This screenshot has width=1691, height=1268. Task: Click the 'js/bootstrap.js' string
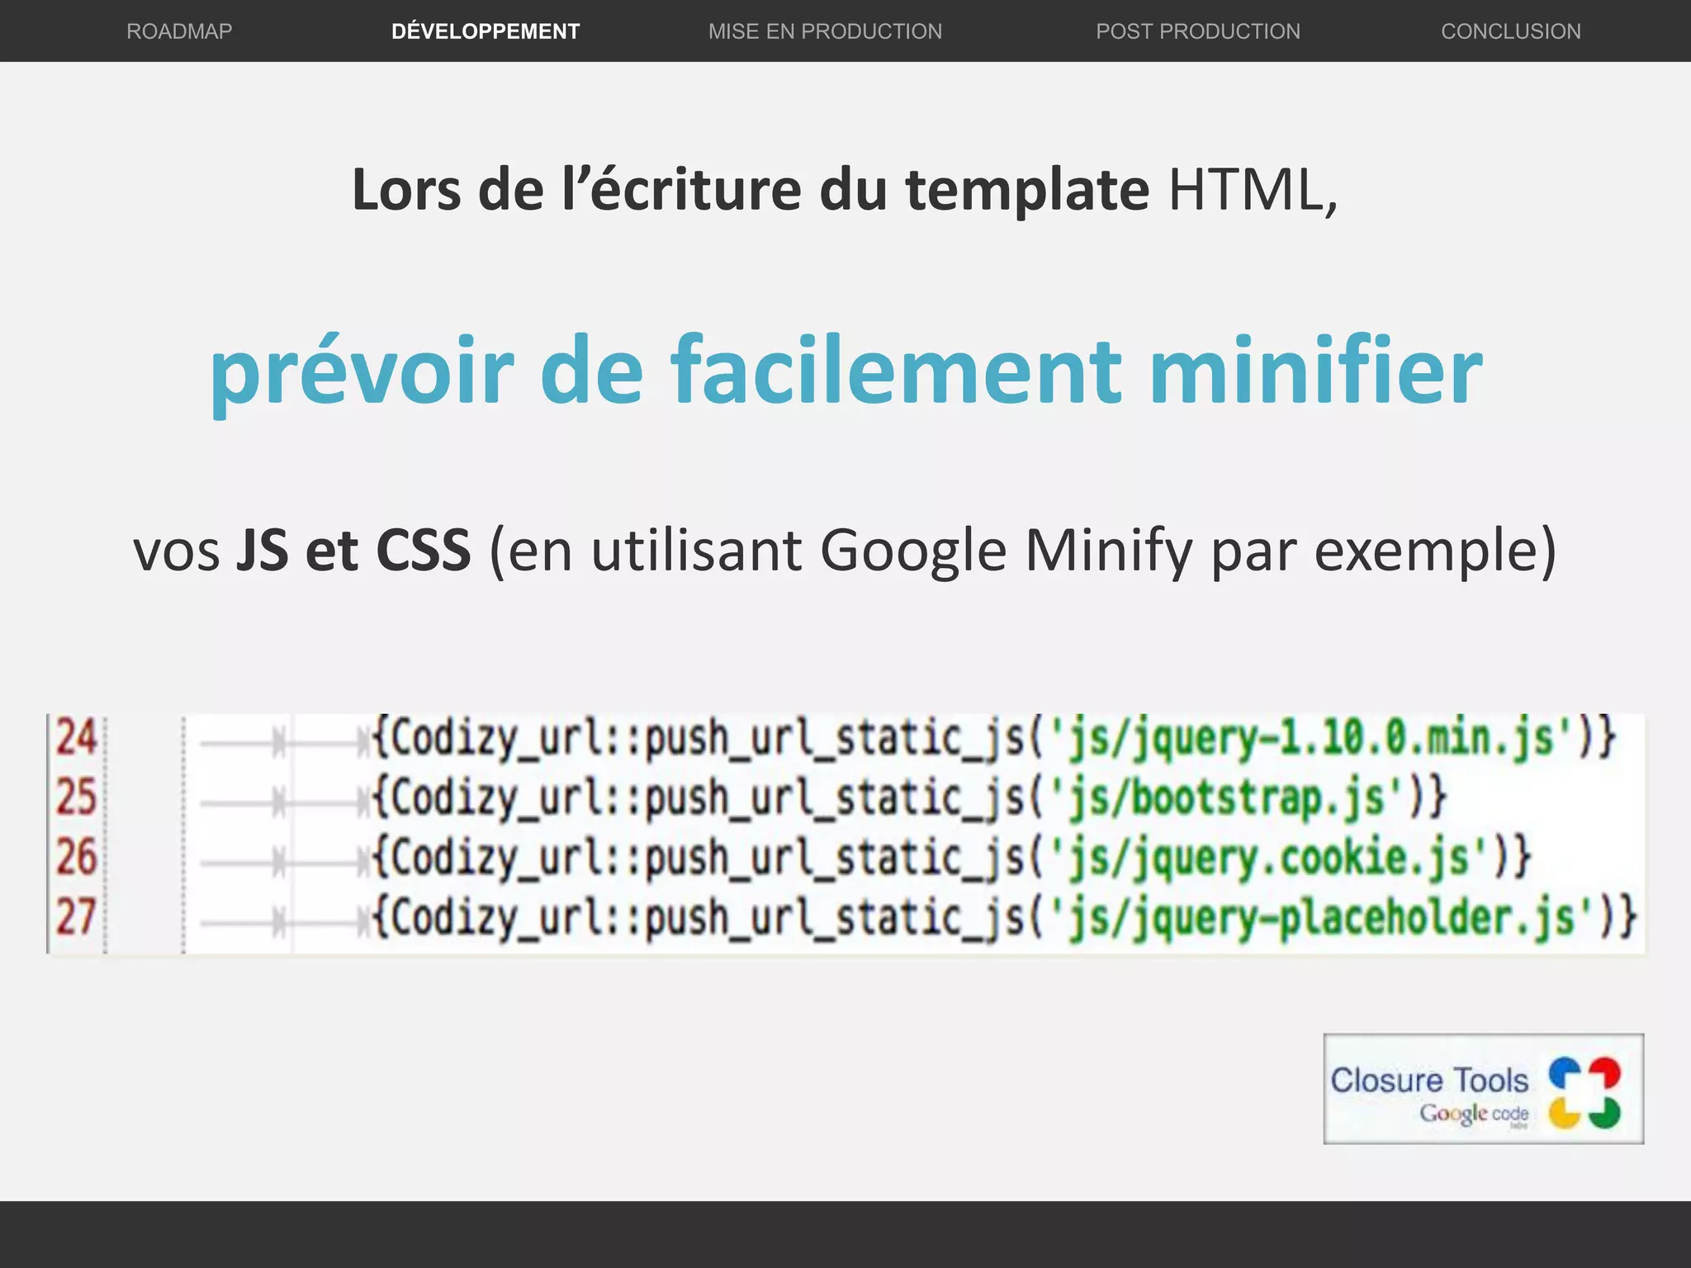click(x=1225, y=799)
